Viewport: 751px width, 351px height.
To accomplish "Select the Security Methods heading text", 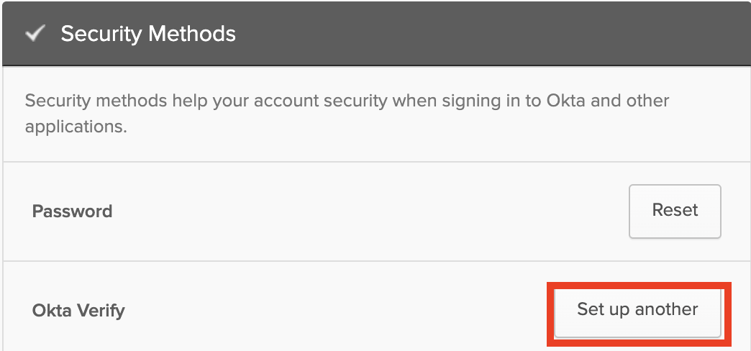I will click(x=148, y=34).
